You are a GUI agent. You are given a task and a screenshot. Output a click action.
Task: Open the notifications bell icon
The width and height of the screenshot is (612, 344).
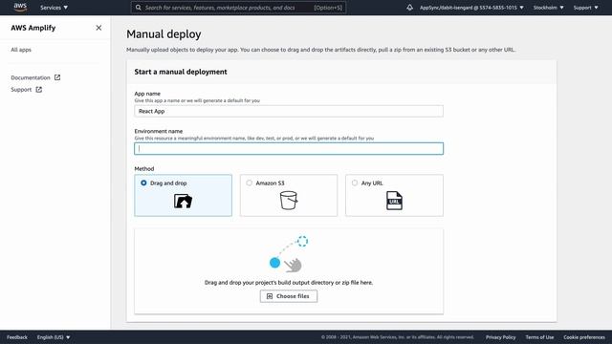(x=409, y=8)
